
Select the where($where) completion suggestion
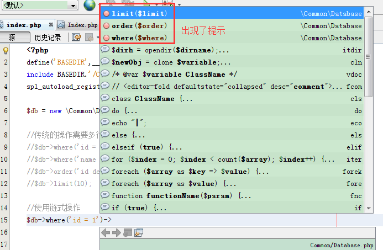click(x=232, y=38)
